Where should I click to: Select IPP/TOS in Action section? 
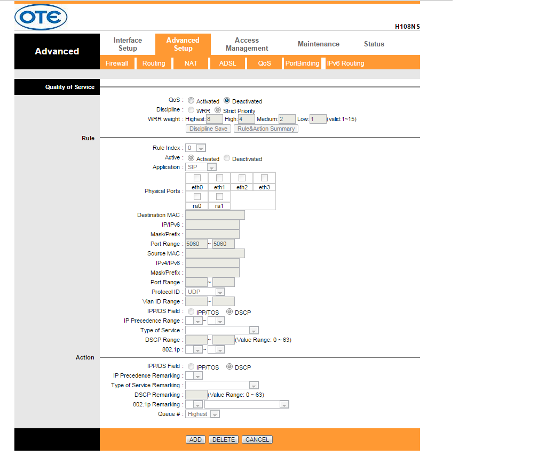pos(191,366)
